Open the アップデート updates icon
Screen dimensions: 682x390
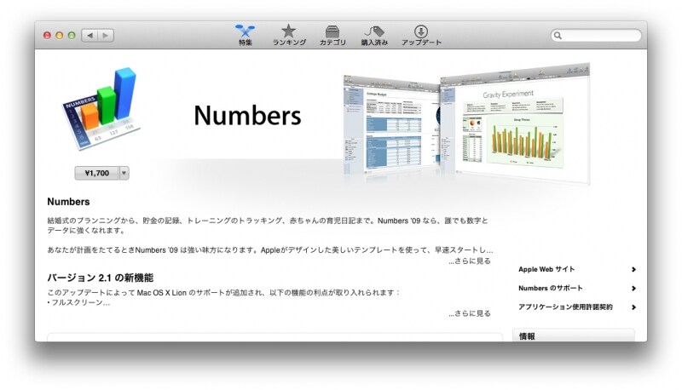tap(421, 35)
